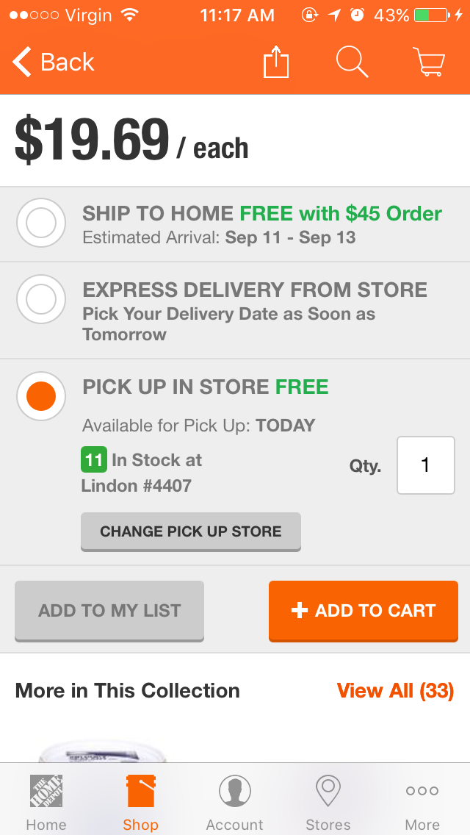The width and height of the screenshot is (470, 835).
Task: Add the item to cart
Action: point(363,611)
